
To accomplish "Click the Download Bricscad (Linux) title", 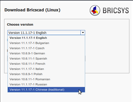I will point(32,10).
